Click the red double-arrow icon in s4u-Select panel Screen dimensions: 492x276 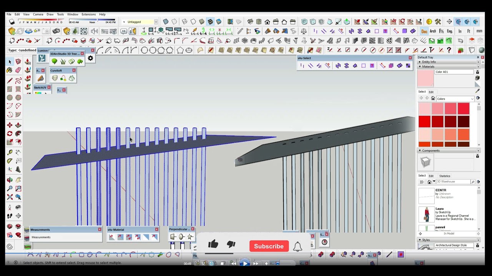[x=382, y=66]
